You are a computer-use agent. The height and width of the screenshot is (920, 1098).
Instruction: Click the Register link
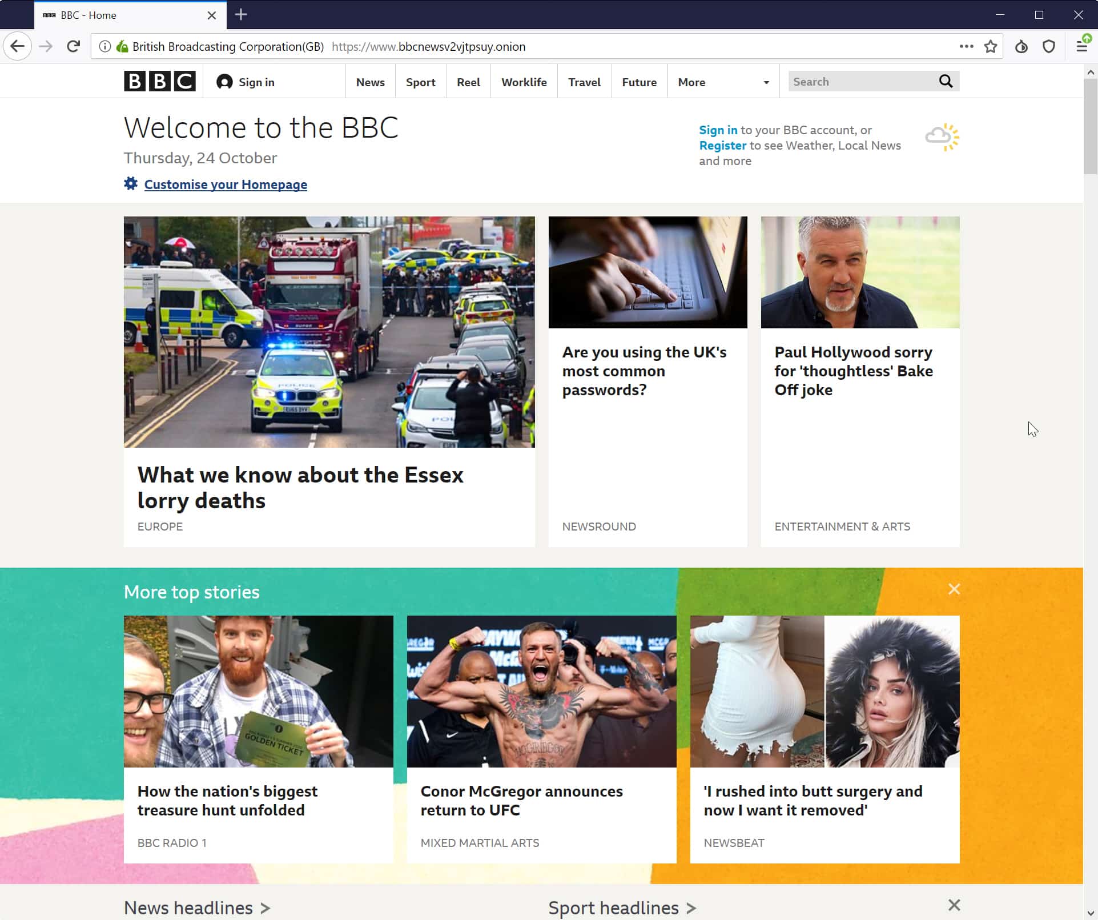coord(722,146)
